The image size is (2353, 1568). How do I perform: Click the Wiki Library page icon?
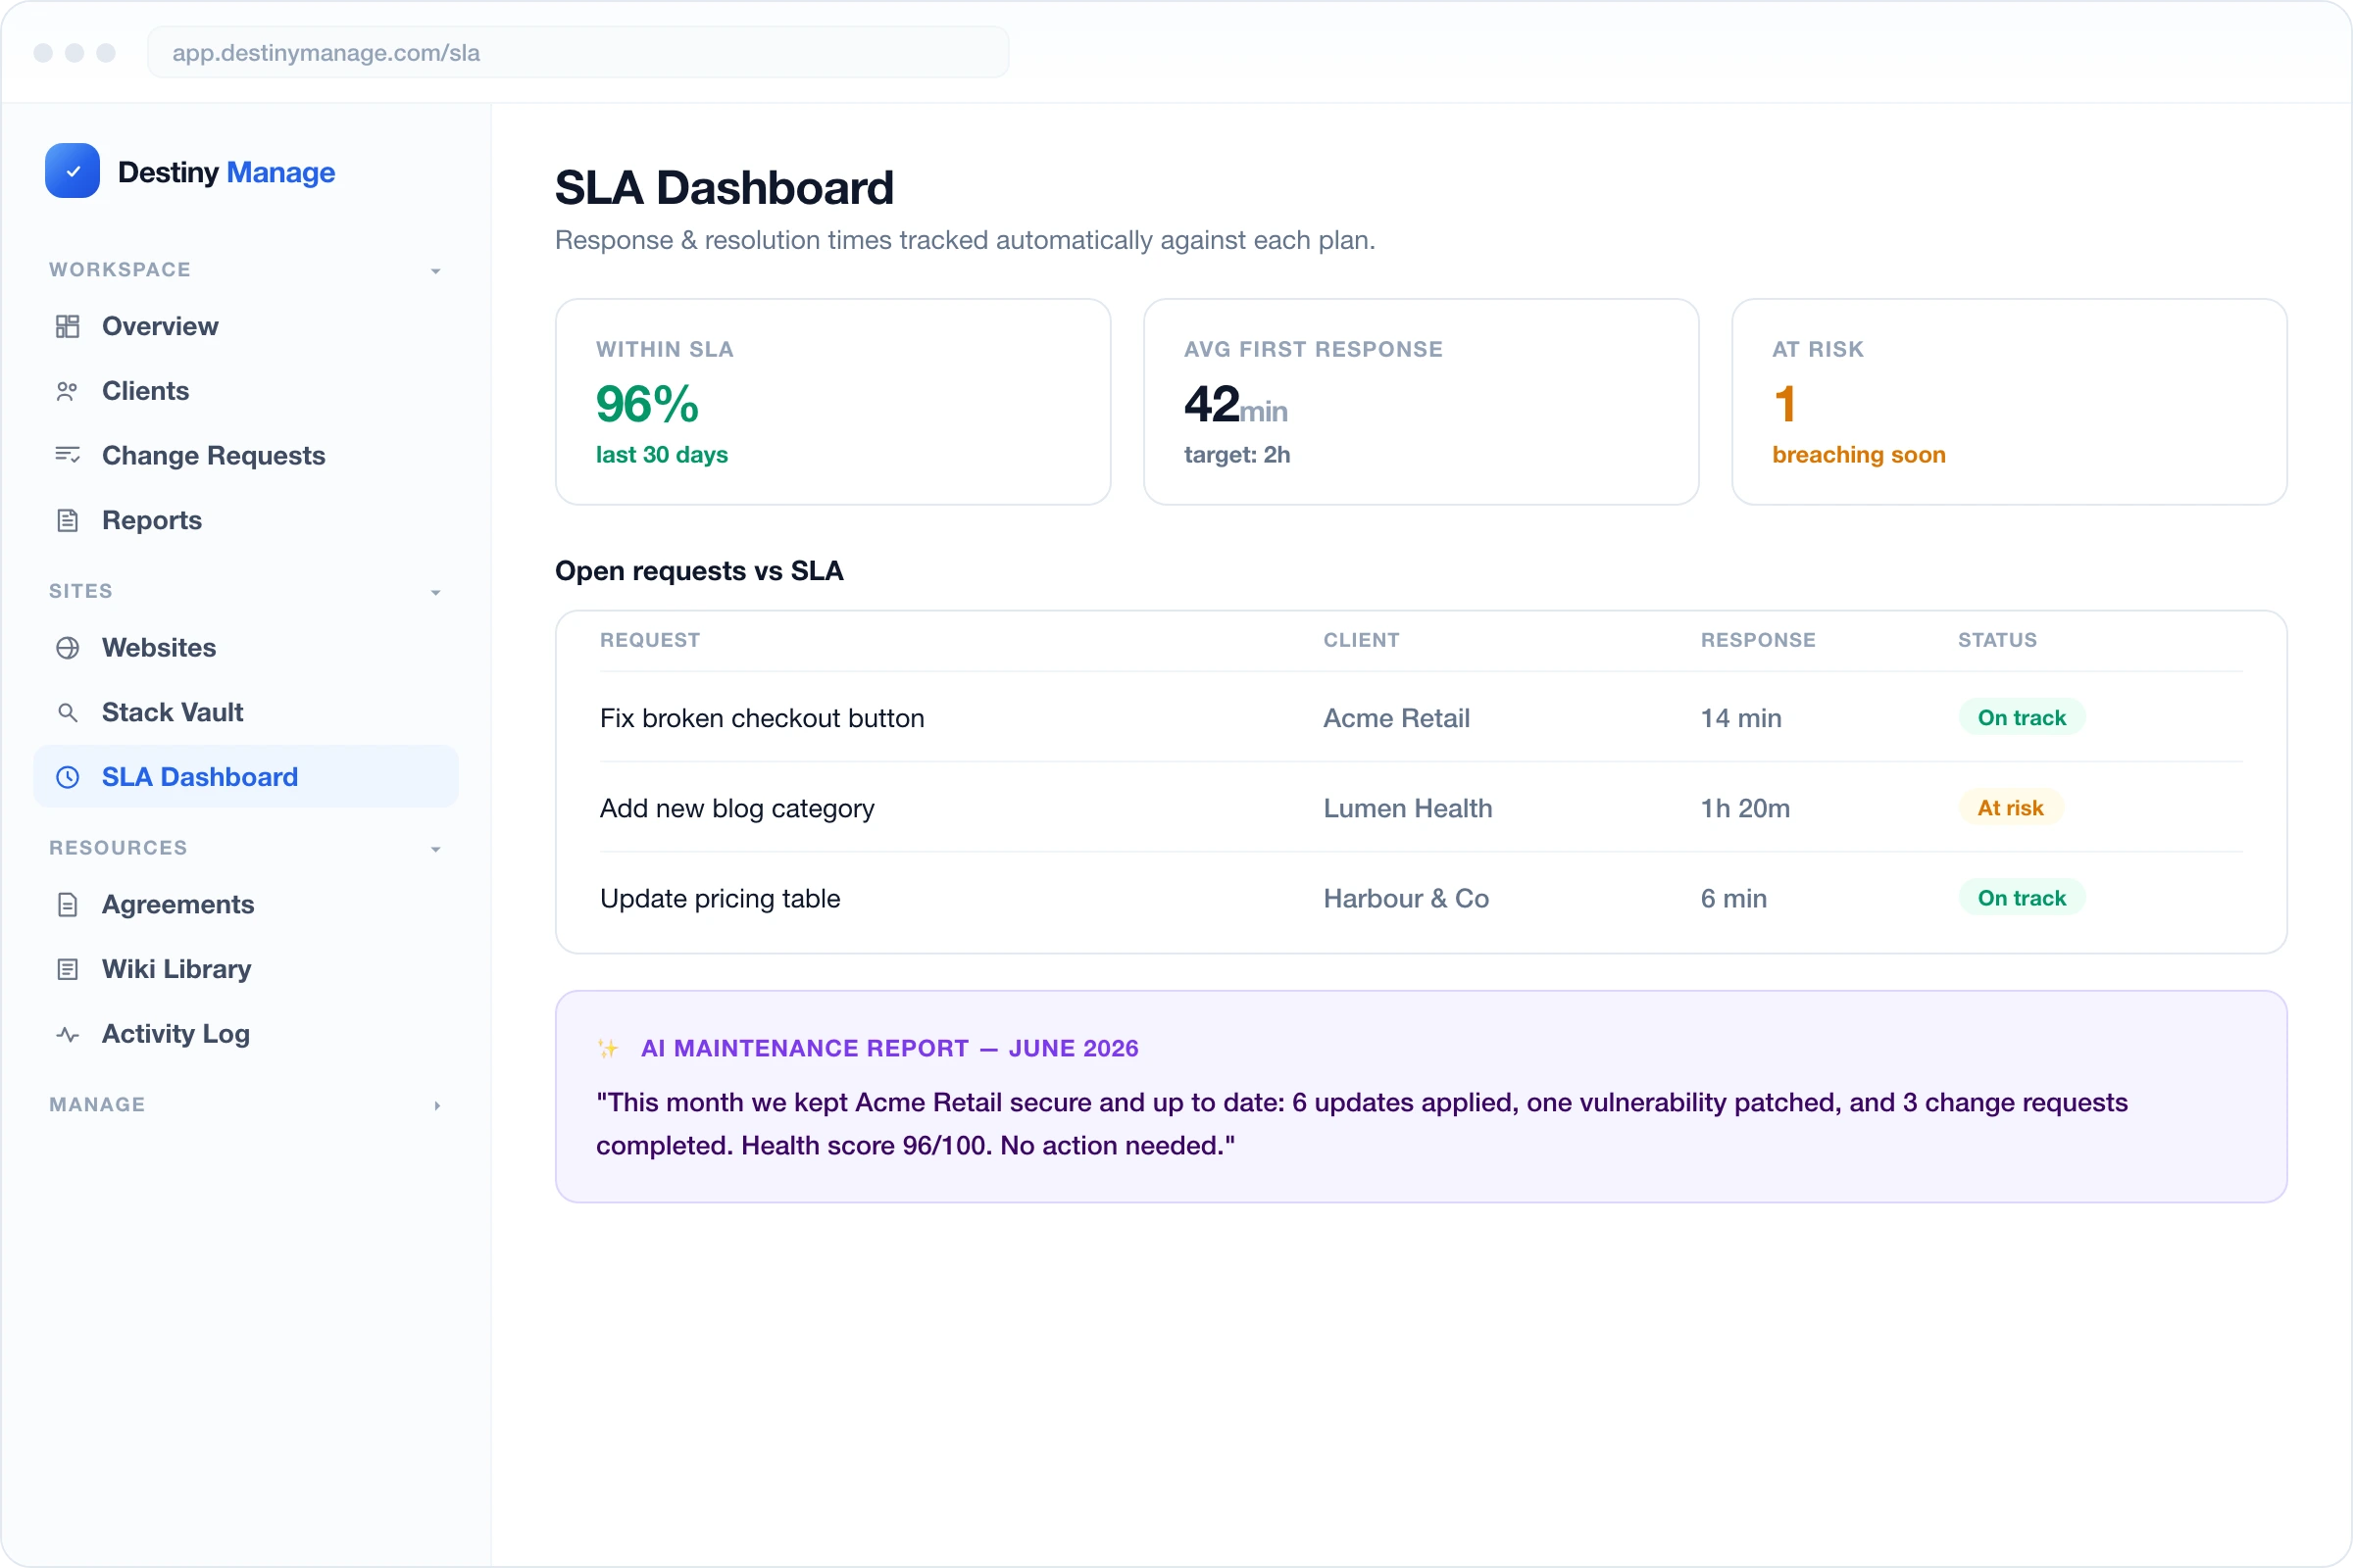67,969
